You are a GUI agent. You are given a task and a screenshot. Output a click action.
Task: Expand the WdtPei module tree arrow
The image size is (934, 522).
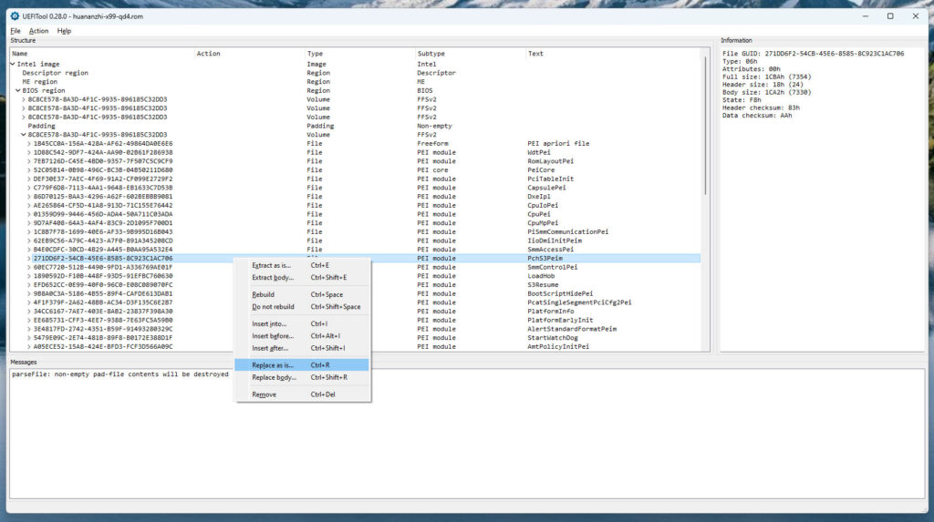click(29, 153)
